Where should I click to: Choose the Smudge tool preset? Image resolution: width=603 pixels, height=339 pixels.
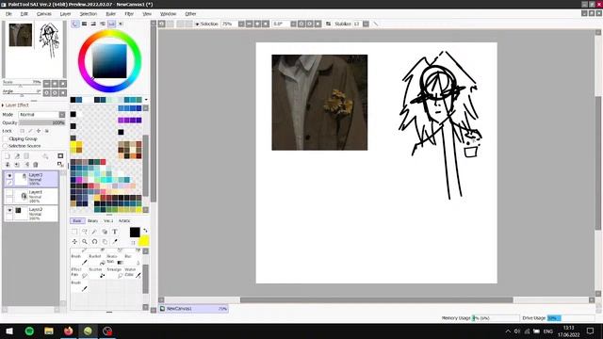115,272
